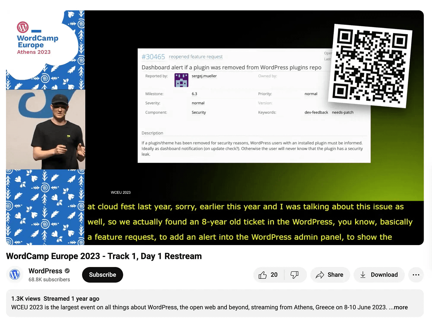432x324 pixels.
Task: Click the dislike thumbs-down icon
Action: click(294, 275)
